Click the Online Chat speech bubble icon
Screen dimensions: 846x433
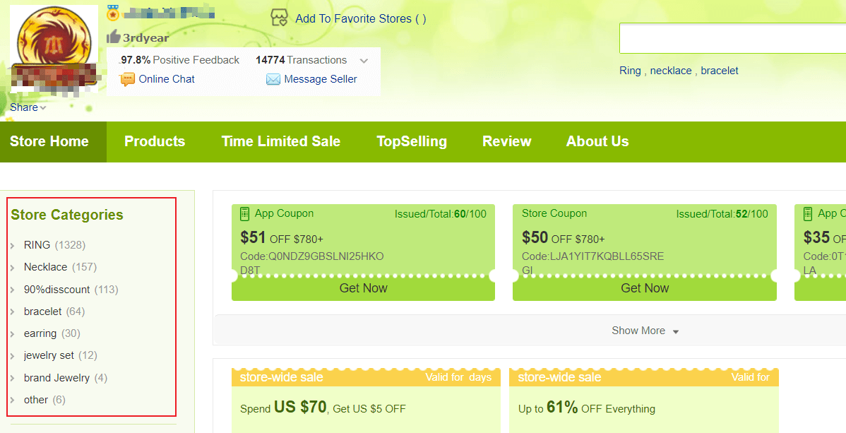127,79
